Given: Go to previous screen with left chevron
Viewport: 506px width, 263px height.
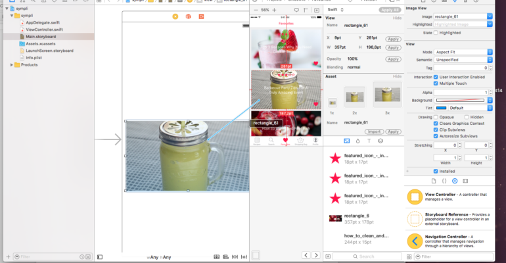Looking at the screenshot, I should tap(306, 255).
